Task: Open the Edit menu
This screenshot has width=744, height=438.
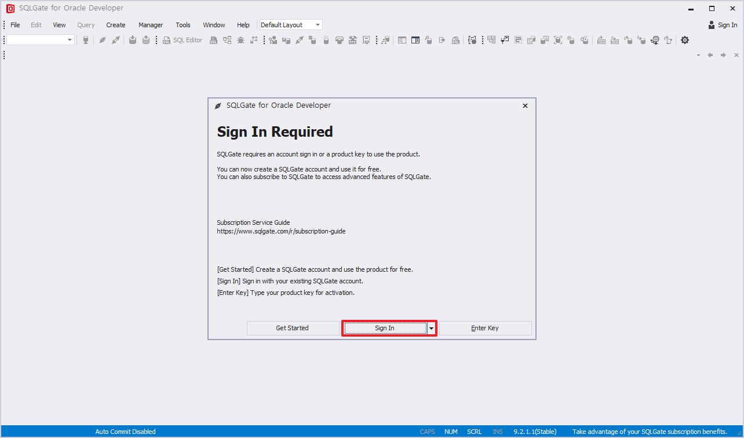Action: tap(36, 25)
